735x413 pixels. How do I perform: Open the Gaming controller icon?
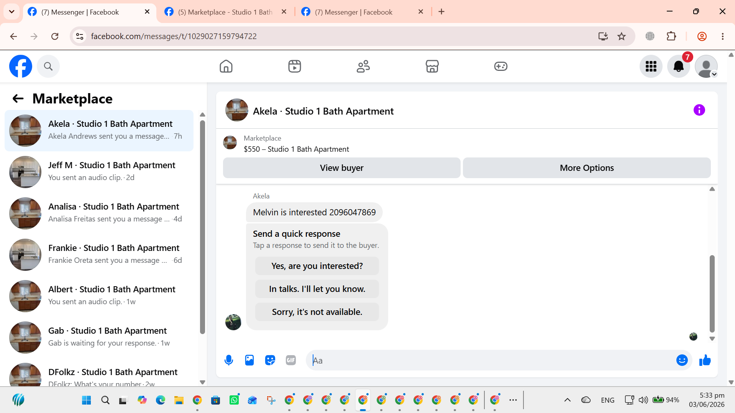pos(500,66)
